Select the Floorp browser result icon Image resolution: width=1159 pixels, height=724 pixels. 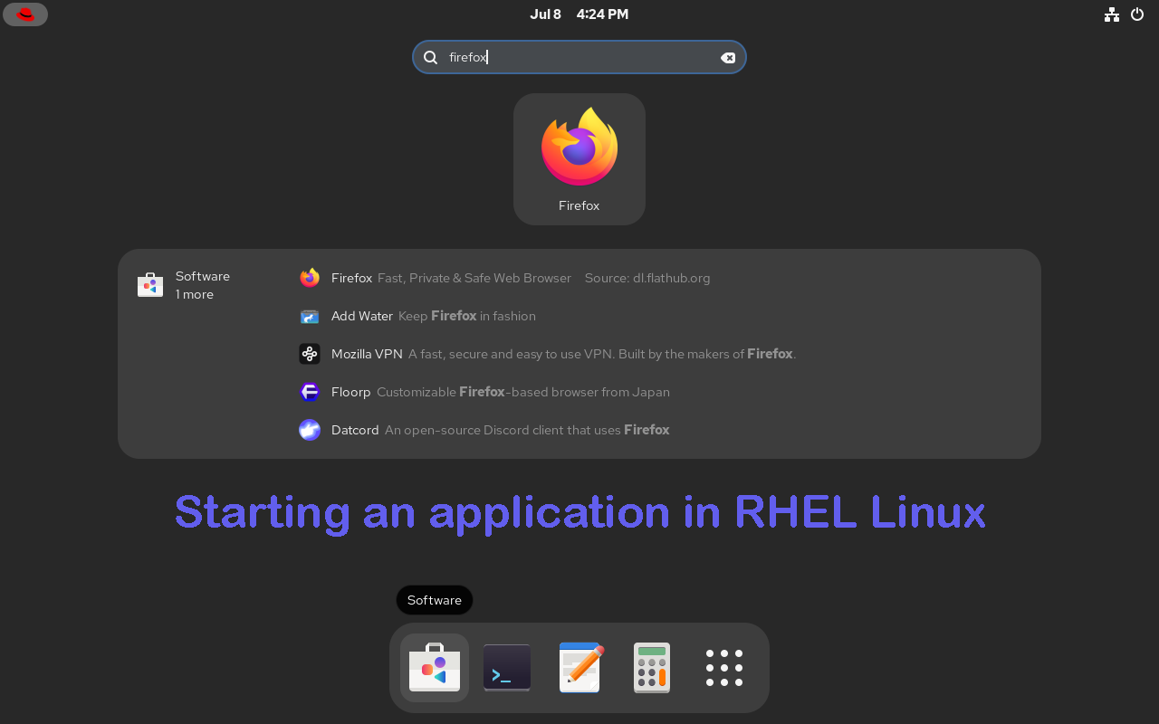pyautogui.click(x=310, y=392)
